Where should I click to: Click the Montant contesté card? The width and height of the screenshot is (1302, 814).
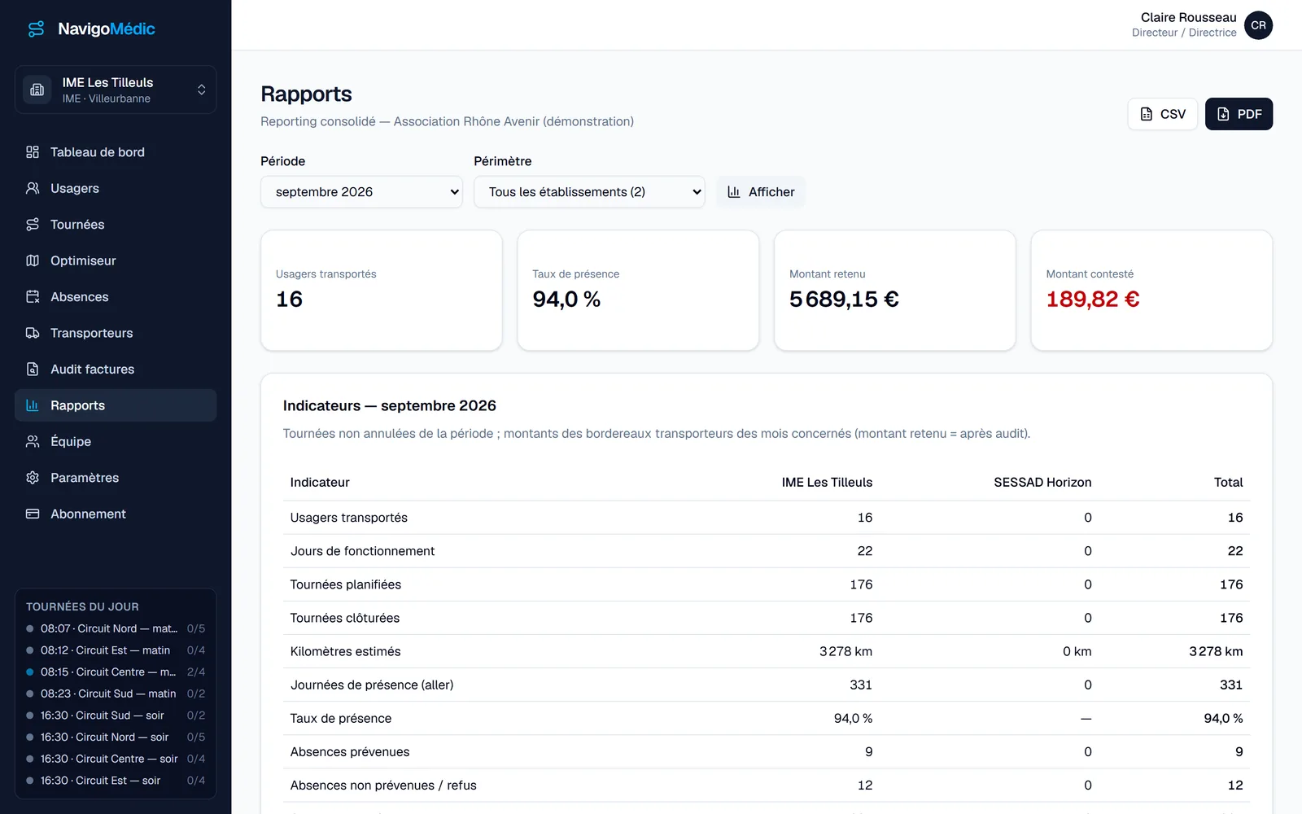coord(1151,291)
